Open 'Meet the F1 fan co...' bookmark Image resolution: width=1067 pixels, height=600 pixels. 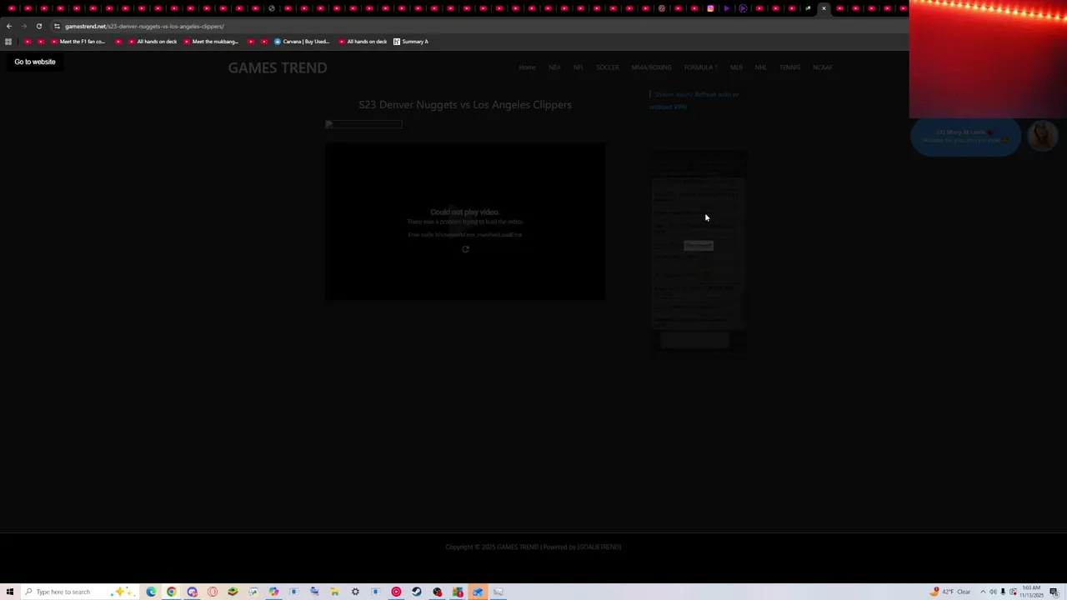click(78, 42)
